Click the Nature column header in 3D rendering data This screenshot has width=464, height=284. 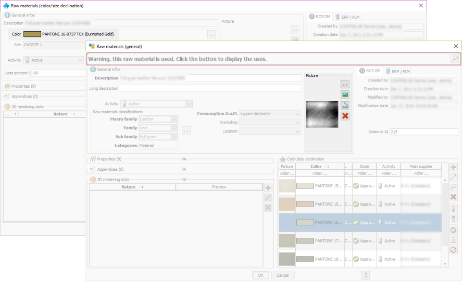[132, 187]
